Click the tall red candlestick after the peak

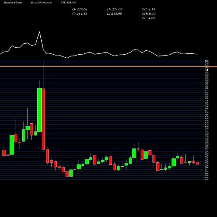pyautogui.click(x=43, y=119)
